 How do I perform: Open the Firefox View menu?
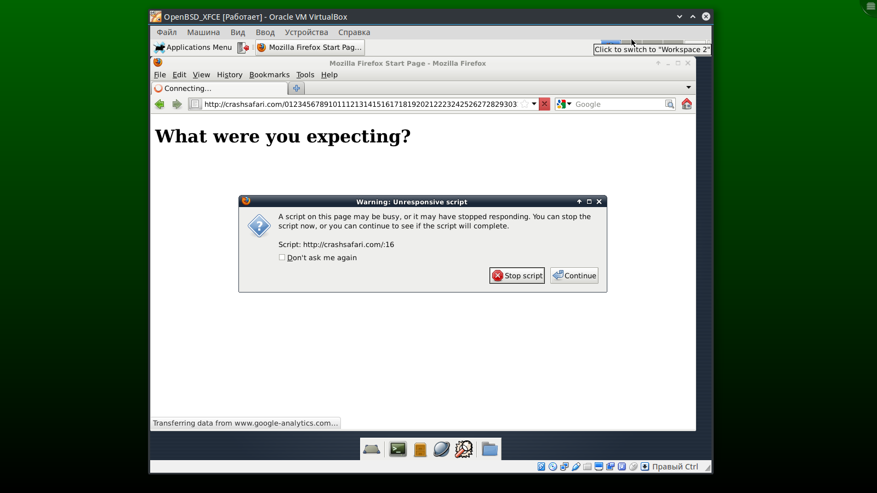(201, 75)
